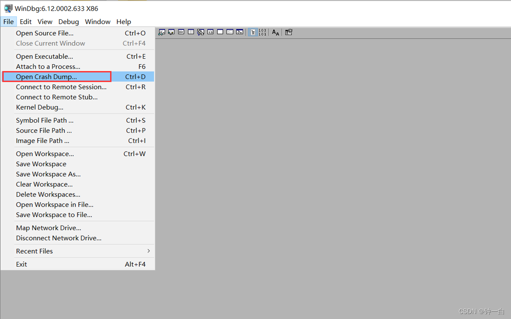Open the Call Stack window
Image resolution: width=511 pixels, height=319 pixels.
200,32
